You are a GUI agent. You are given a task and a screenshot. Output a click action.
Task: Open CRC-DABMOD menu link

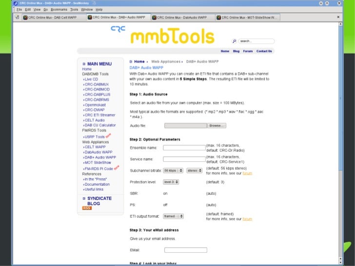pos(97,89)
